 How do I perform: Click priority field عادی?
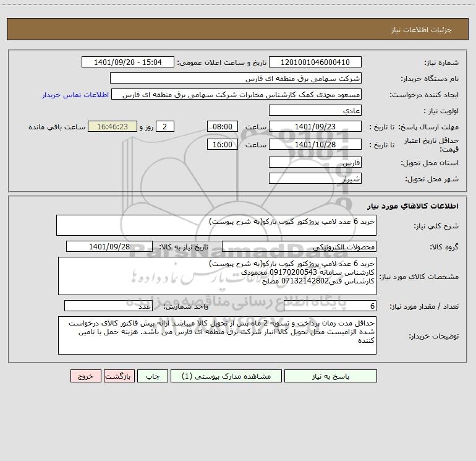315,110
